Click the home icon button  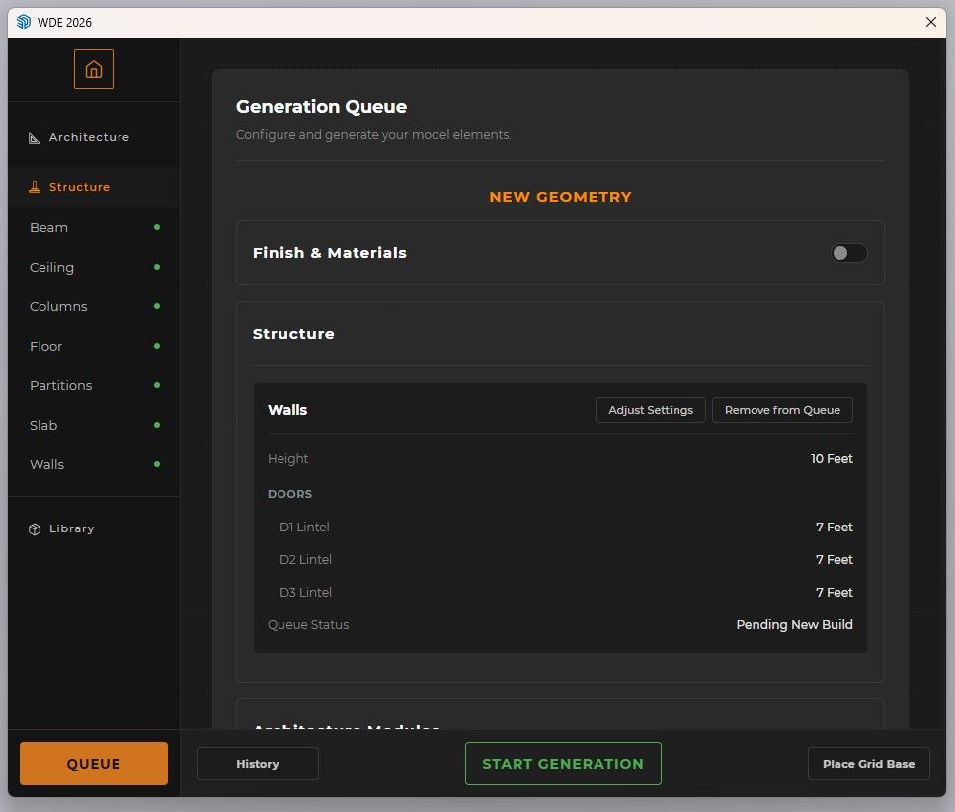[x=93, y=69]
